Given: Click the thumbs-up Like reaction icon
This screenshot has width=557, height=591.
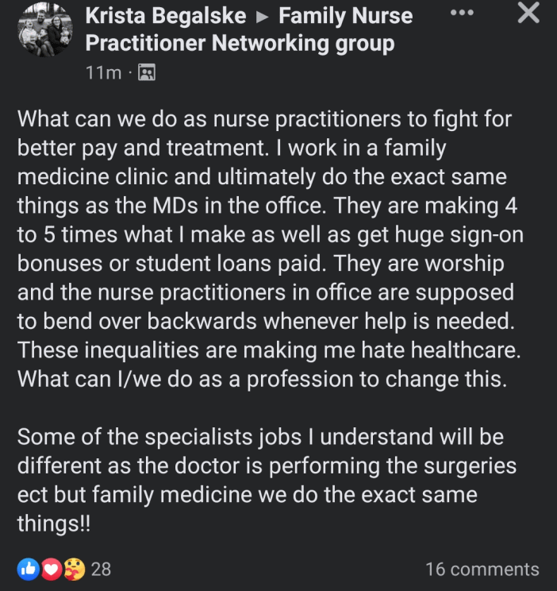Looking at the screenshot, I should coord(29,569).
